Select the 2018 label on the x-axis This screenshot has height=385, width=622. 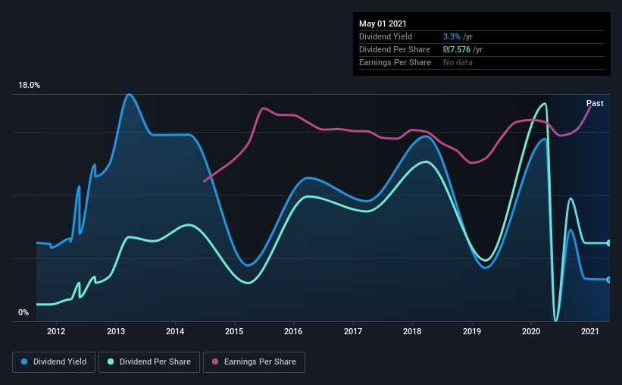click(x=412, y=331)
